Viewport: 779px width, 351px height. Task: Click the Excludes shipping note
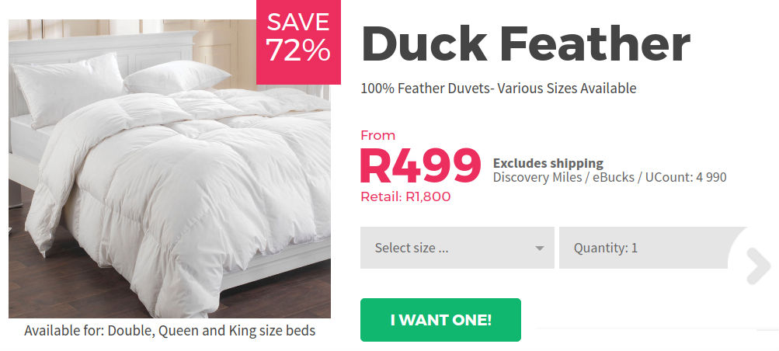[548, 163]
